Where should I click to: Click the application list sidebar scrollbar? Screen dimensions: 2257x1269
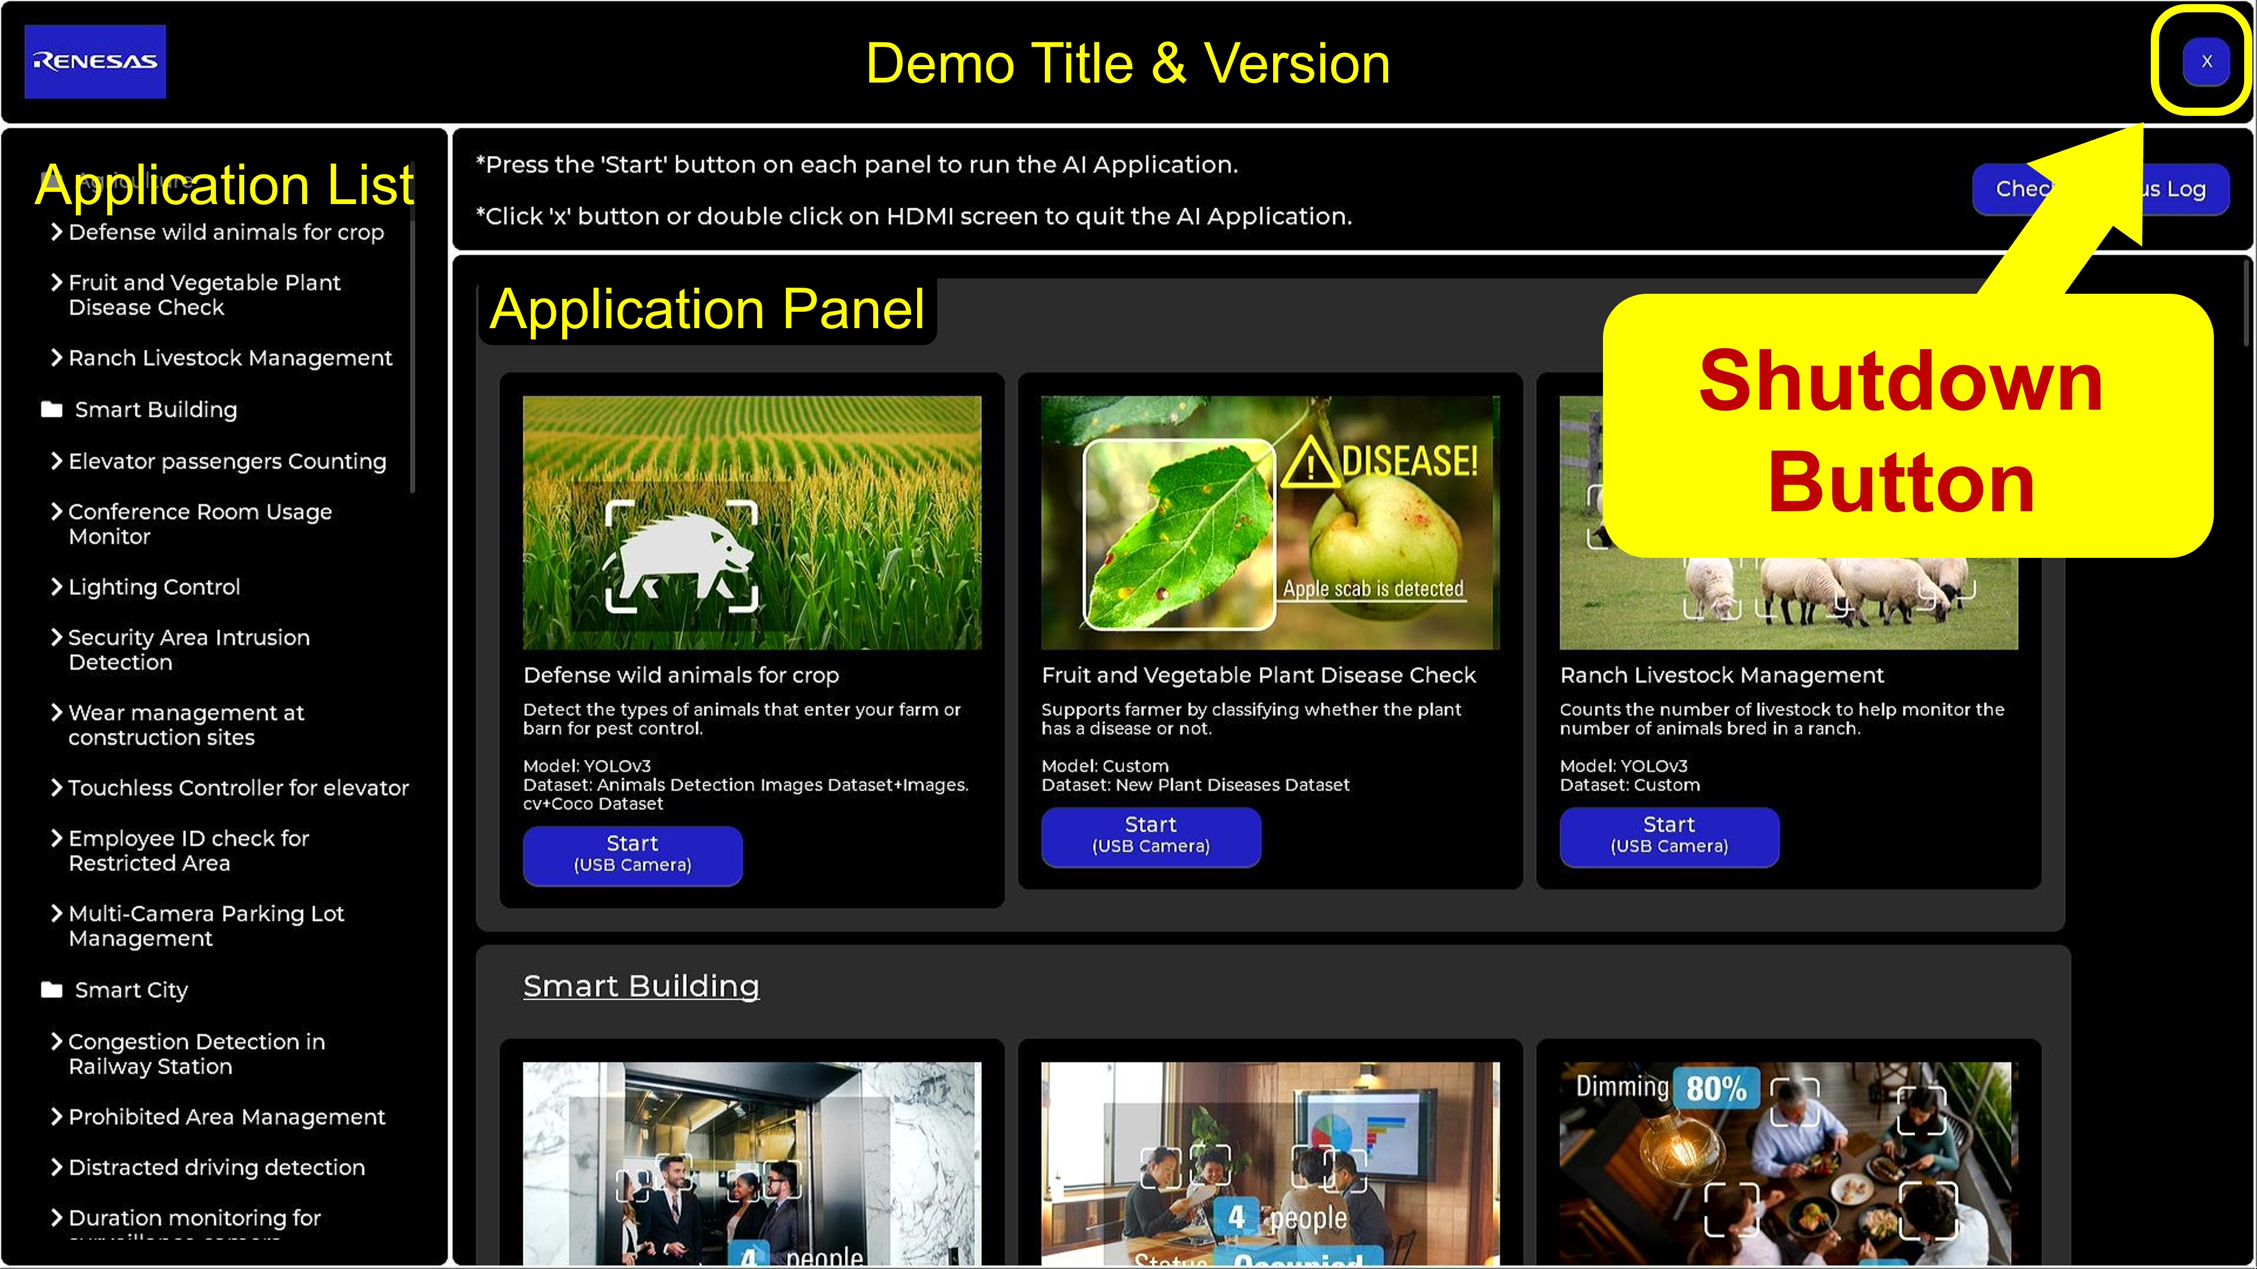(x=412, y=350)
